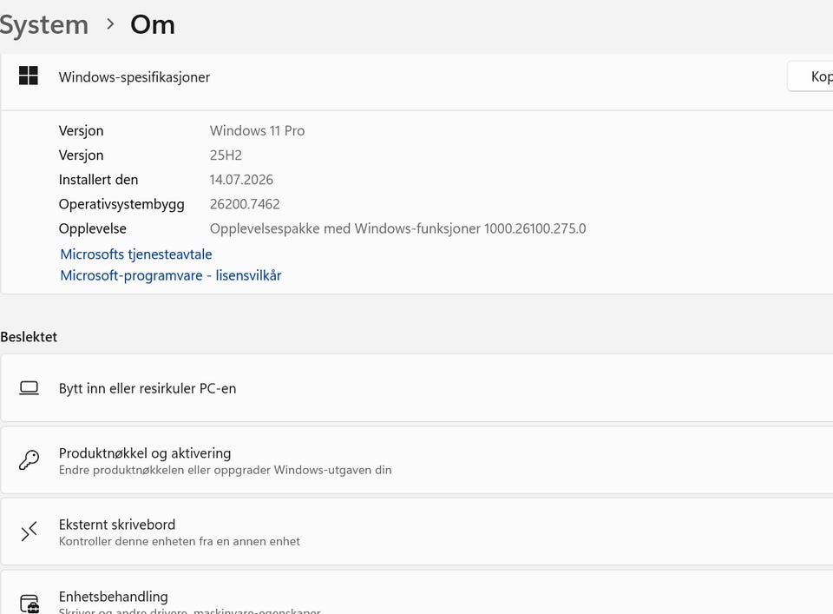The height and width of the screenshot is (614, 833).
Task: Select the Om breadcrumb title
Action: click(153, 24)
